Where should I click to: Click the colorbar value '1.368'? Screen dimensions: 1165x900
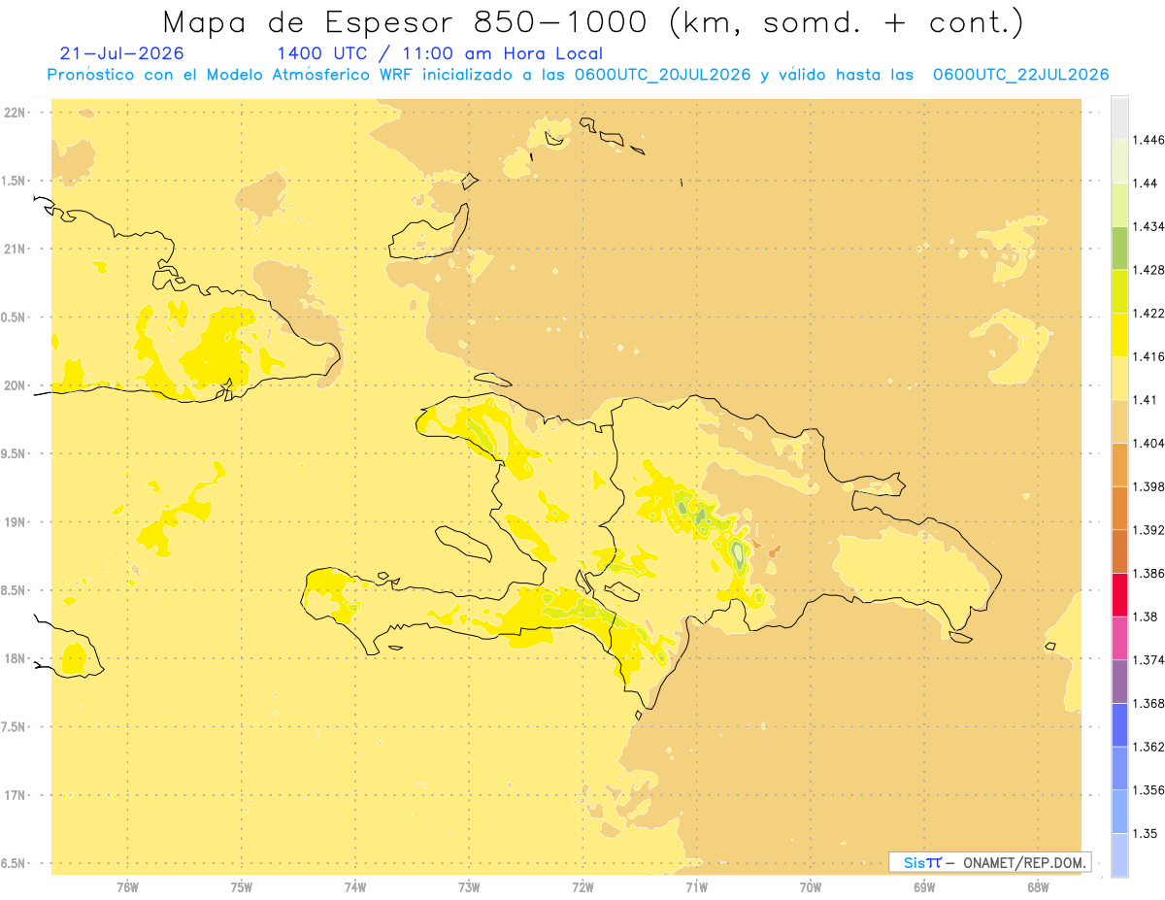pos(1150,703)
